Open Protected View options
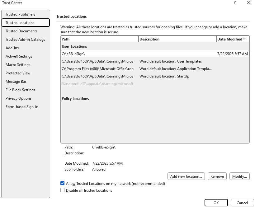255x207 pixels. coord(17,73)
